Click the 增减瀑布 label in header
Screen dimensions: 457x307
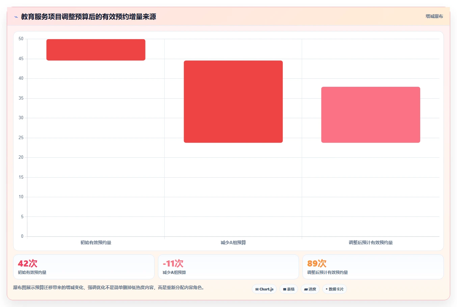pos(434,16)
